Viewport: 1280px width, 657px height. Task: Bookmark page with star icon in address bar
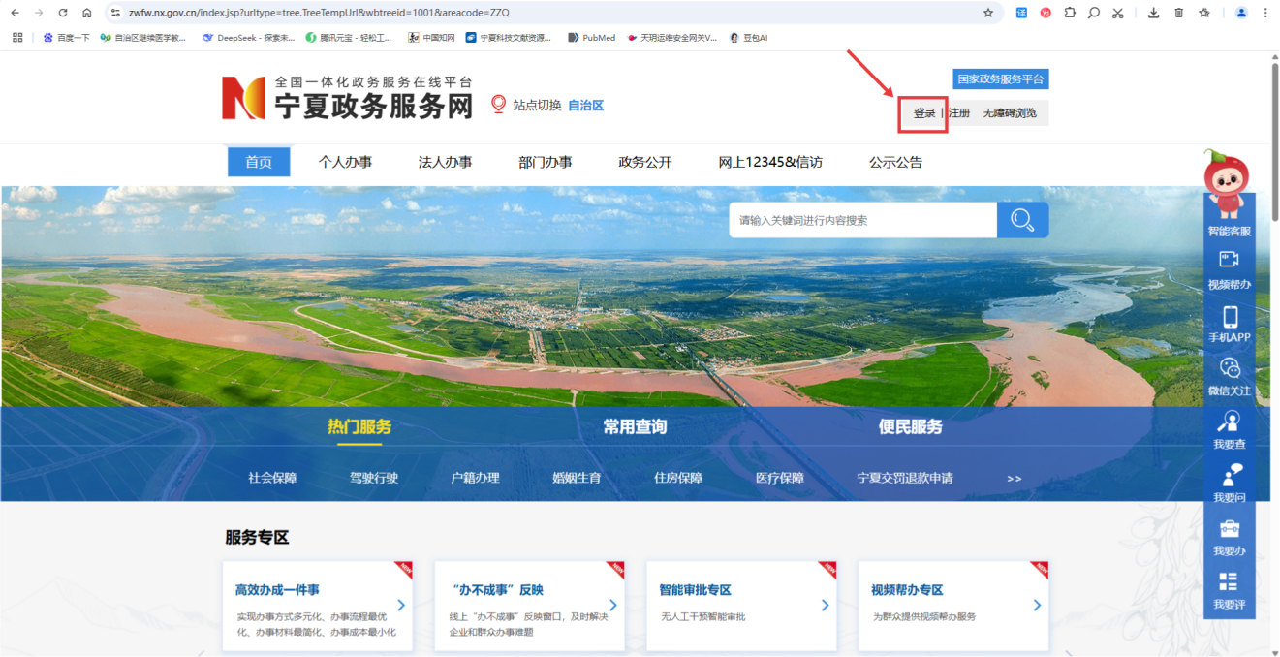coord(987,13)
